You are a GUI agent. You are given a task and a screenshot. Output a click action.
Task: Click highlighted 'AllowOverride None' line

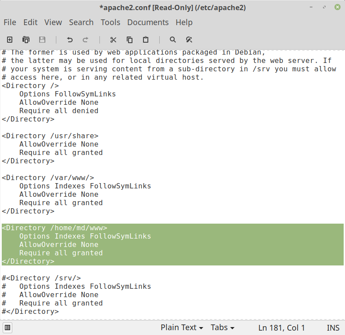59,245
